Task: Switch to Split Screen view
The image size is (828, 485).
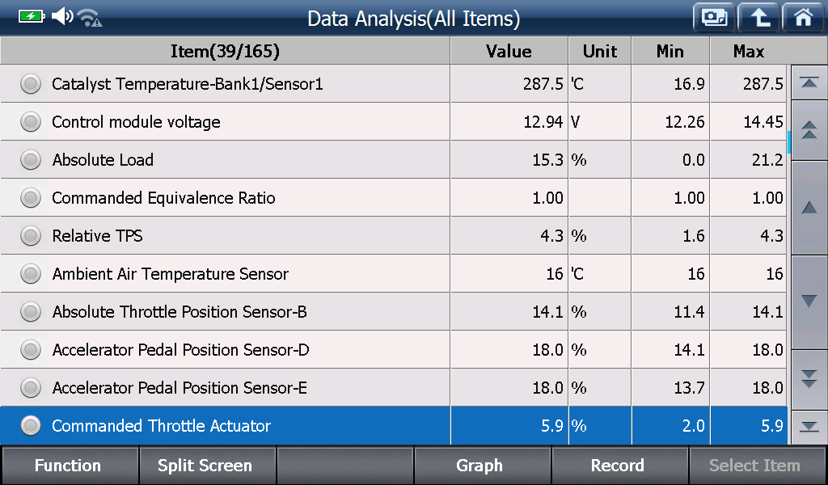Action: (x=206, y=466)
